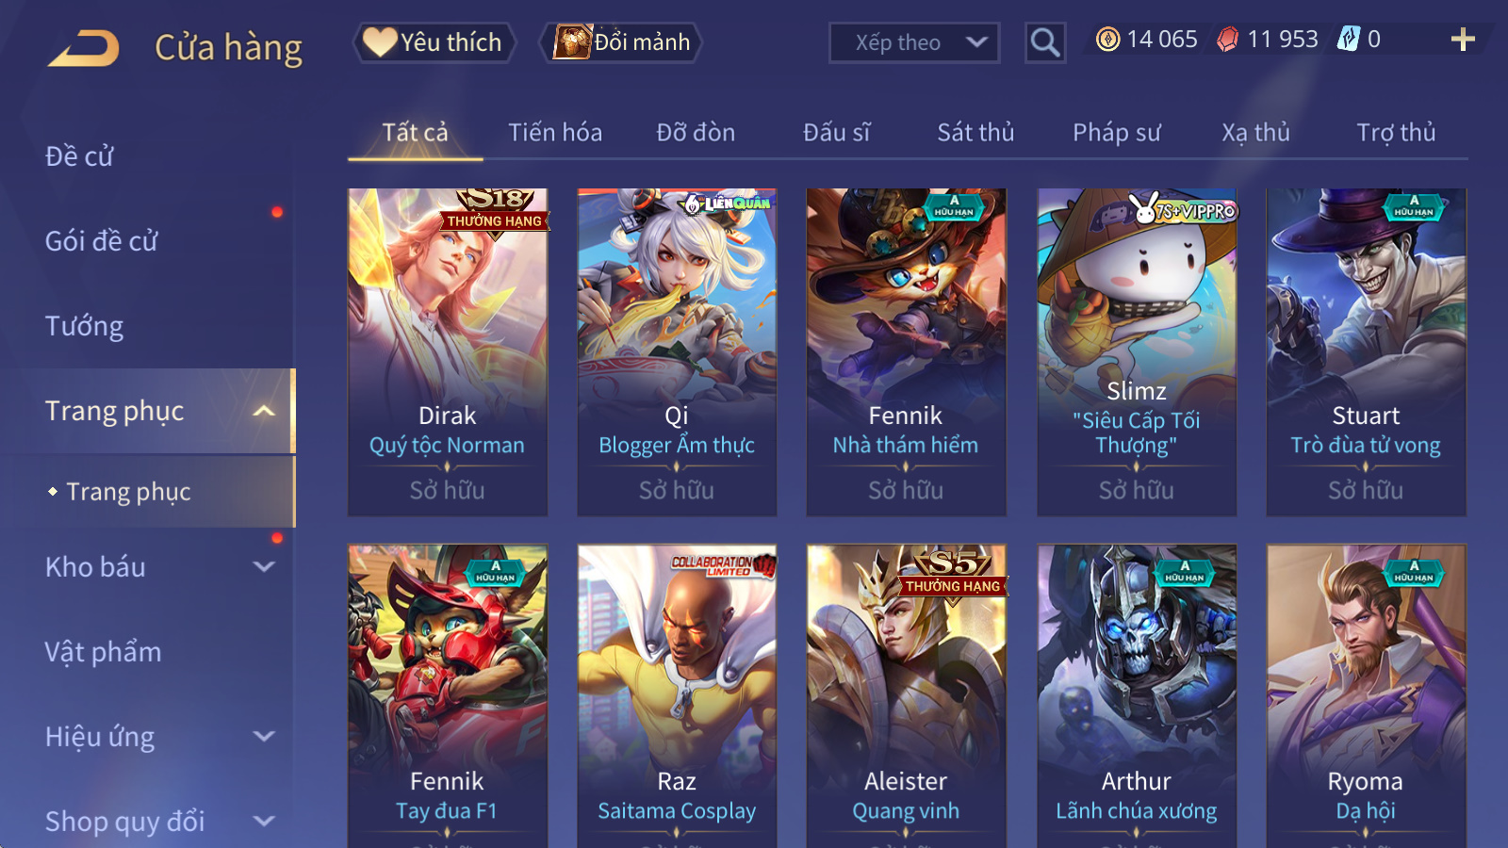Open Yêu thích heart favorites
The image size is (1508, 848).
(434, 42)
